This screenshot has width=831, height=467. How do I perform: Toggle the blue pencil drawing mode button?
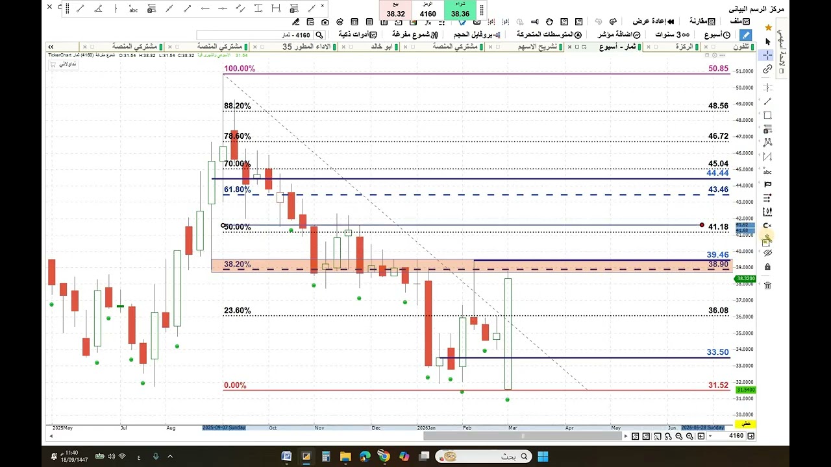click(745, 35)
